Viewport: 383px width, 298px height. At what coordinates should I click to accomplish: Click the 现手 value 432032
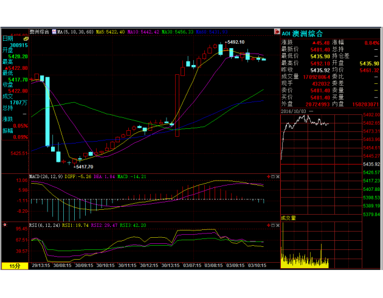(321, 84)
